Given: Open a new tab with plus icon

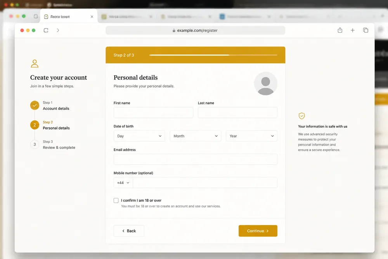Looking at the screenshot, I should coord(353,30).
